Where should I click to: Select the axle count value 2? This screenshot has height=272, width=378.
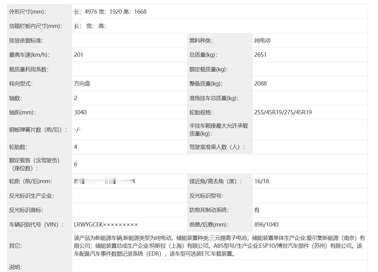(x=76, y=98)
